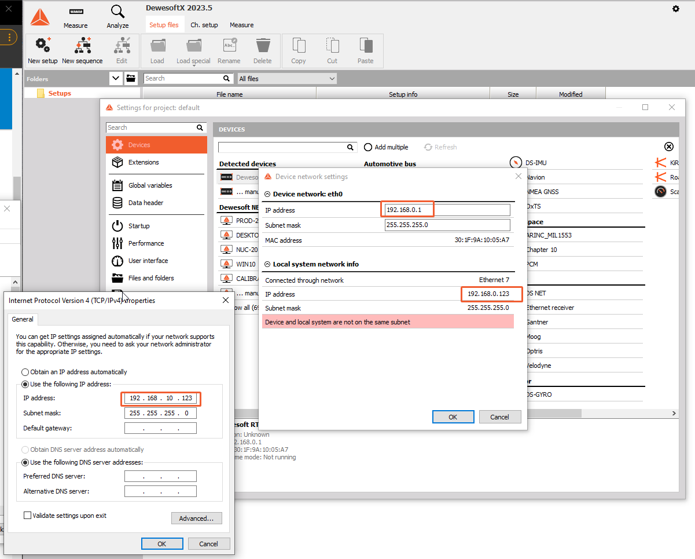Click Preferred DNS server field
695x559 pixels.
(x=160, y=476)
